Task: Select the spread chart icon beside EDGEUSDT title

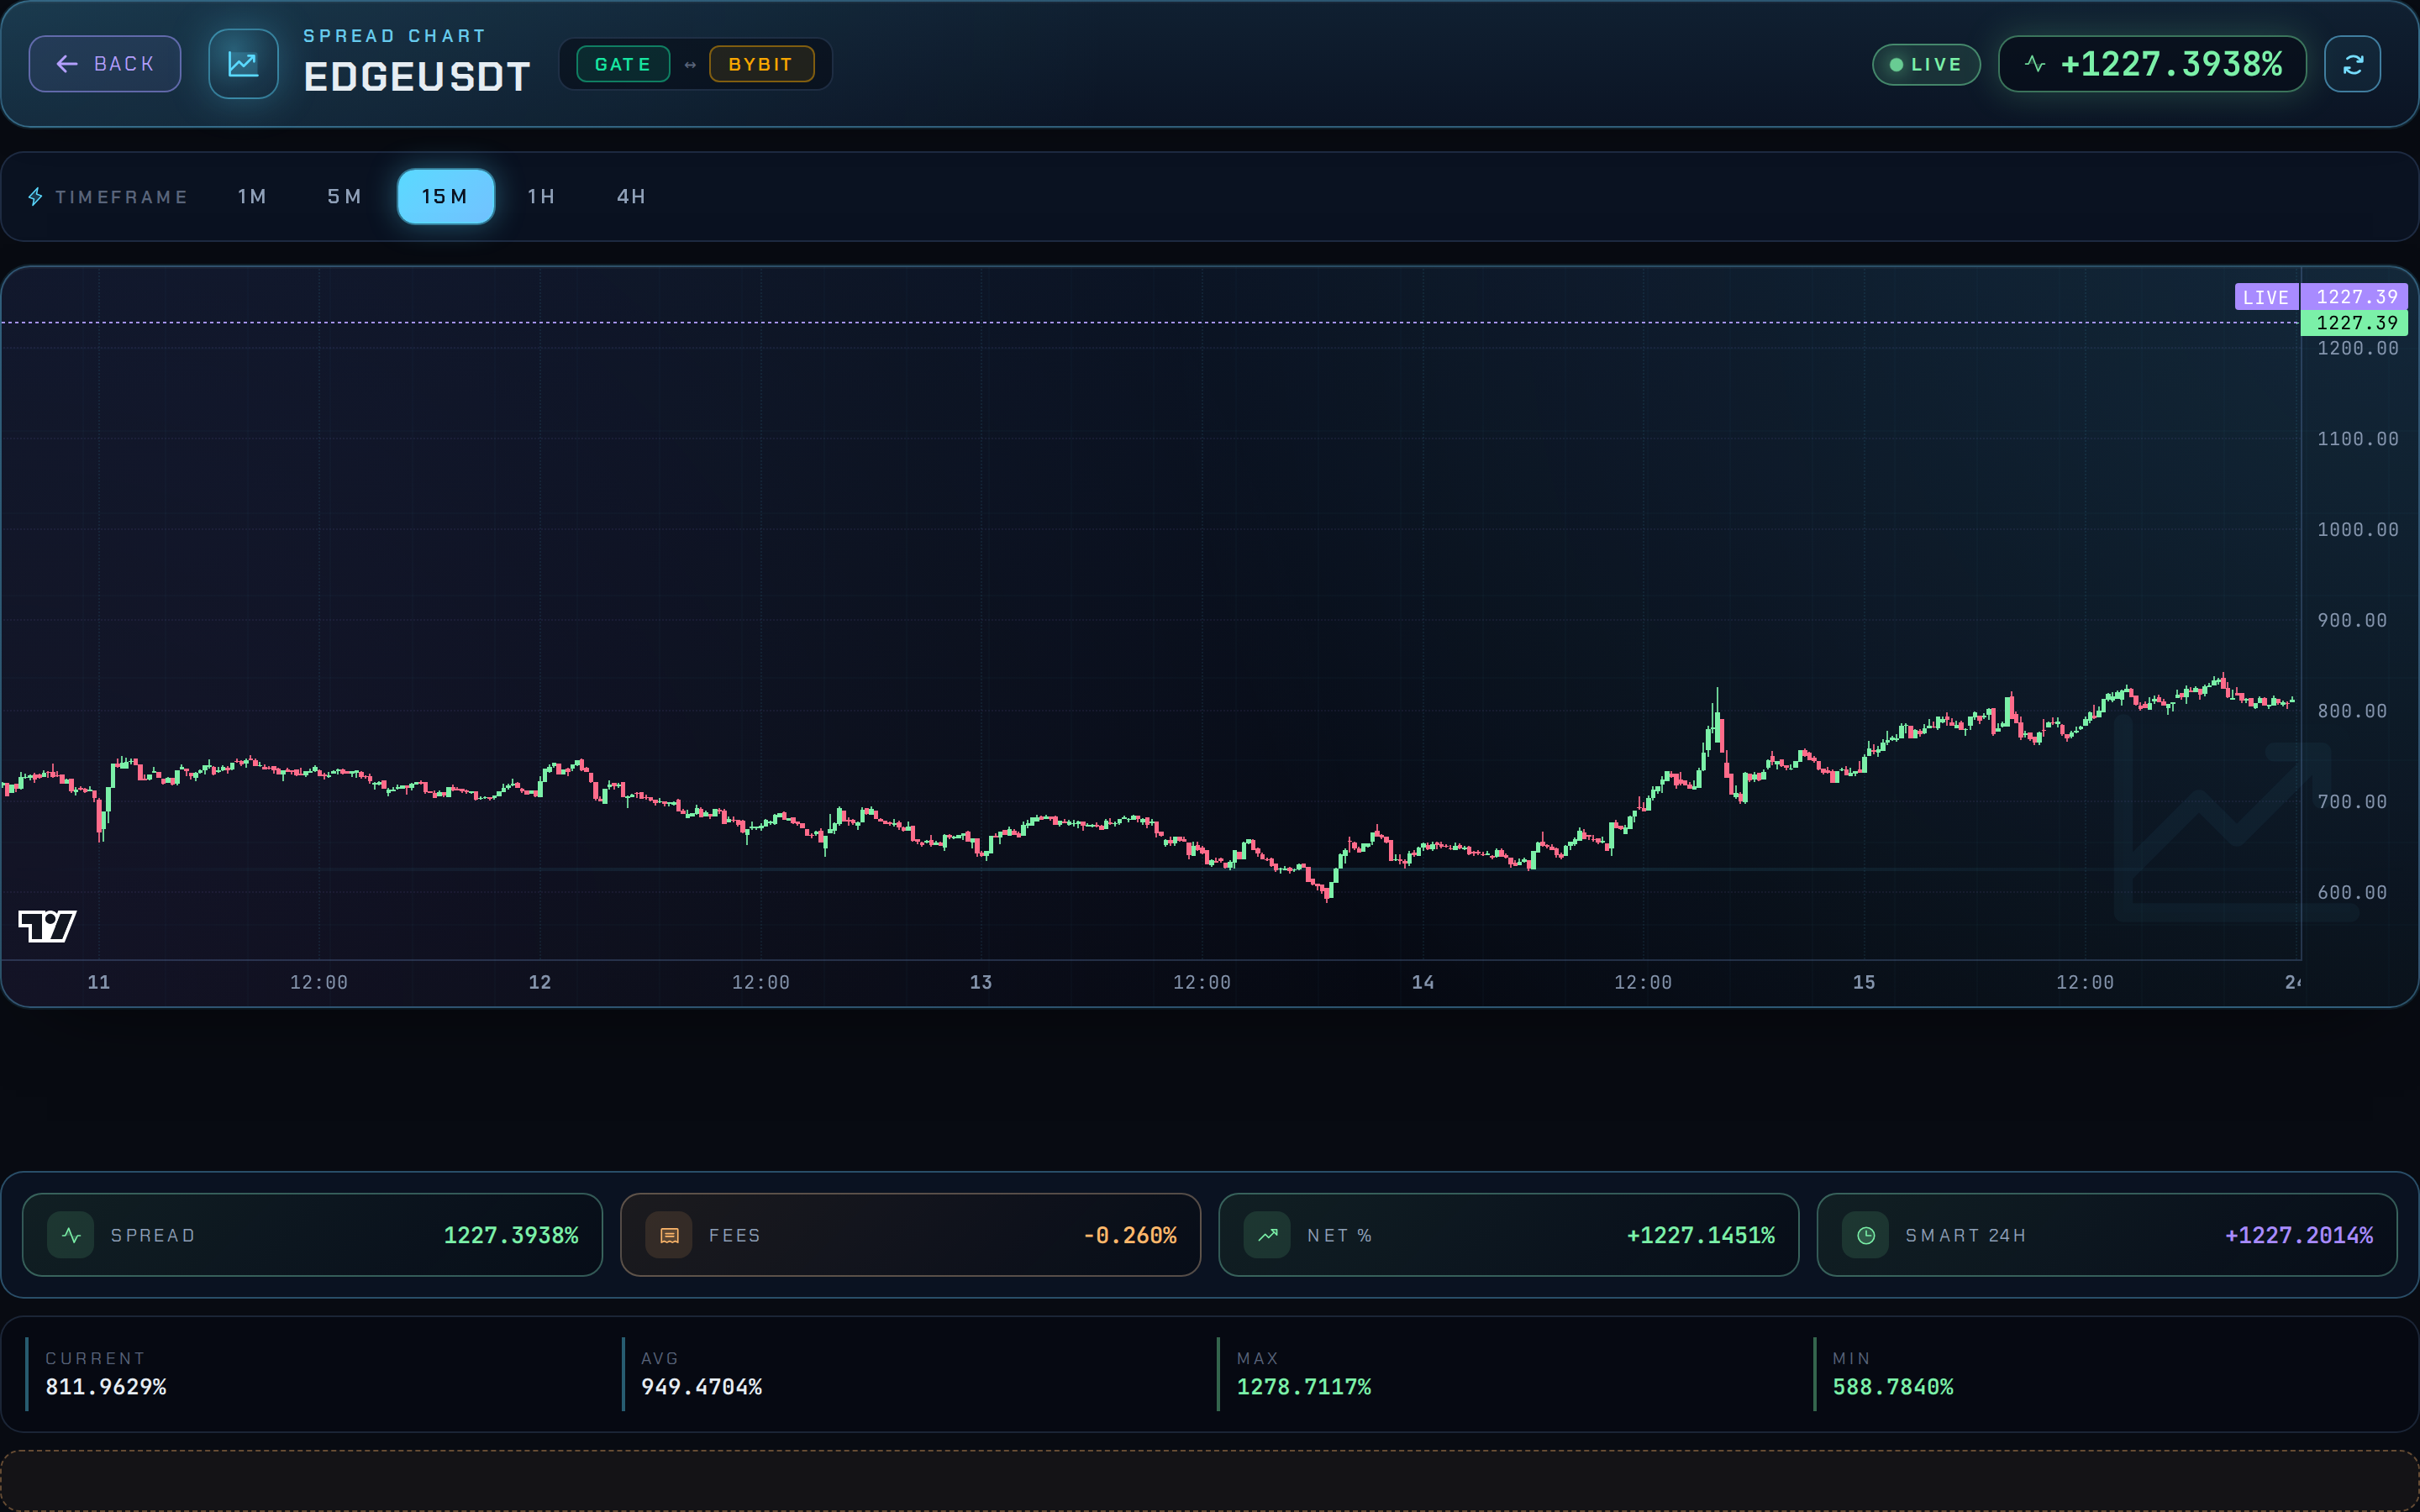Action: (x=242, y=63)
